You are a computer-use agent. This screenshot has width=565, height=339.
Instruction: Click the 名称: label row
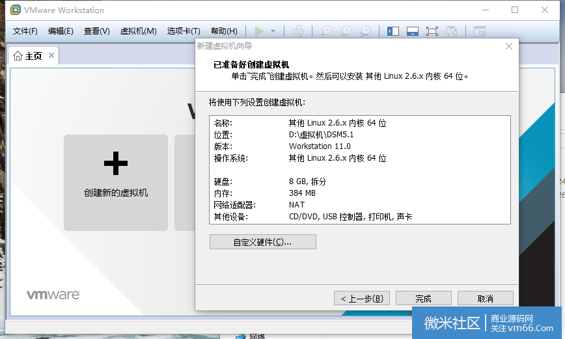point(223,123)
